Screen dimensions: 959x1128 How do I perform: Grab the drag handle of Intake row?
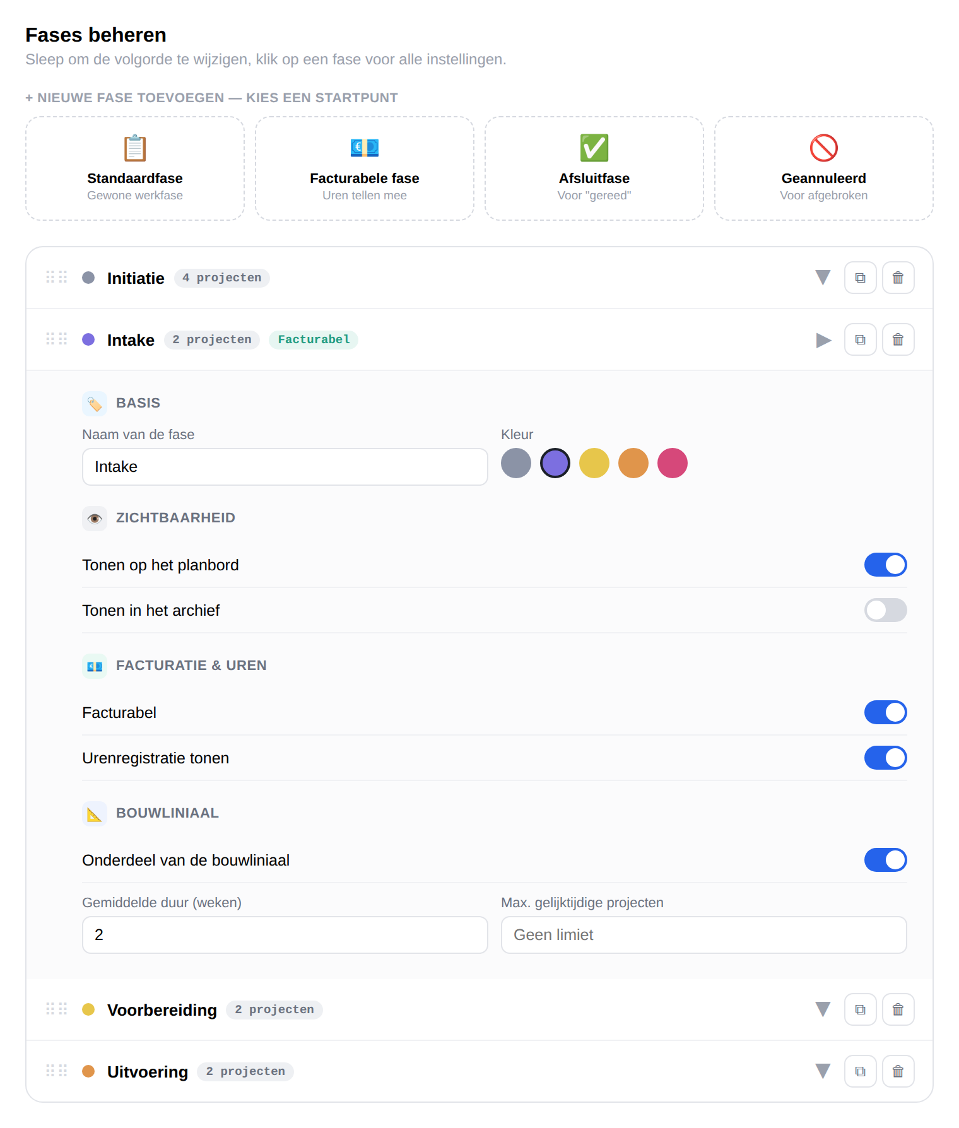(x=57, y=339)
